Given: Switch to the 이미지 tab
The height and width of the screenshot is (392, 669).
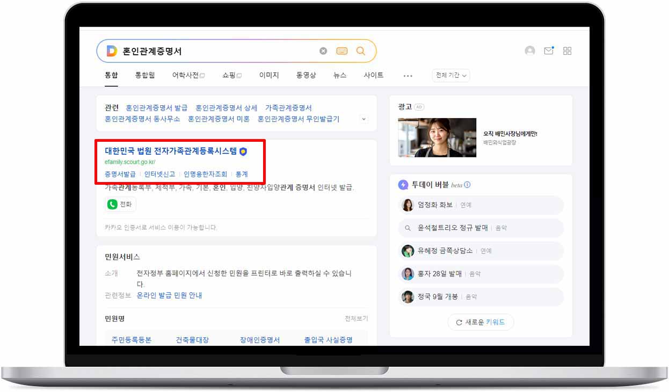Looking at the screenshot, I should [268, 75].
